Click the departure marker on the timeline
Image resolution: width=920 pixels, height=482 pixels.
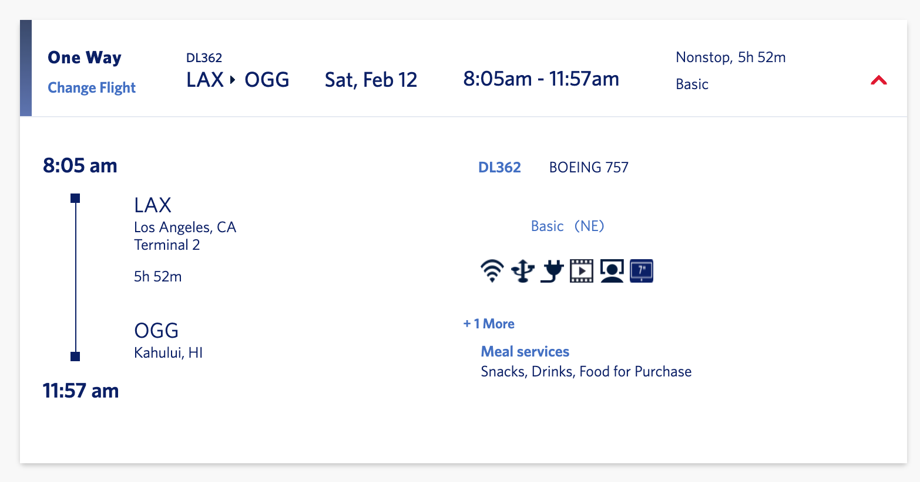75,198
